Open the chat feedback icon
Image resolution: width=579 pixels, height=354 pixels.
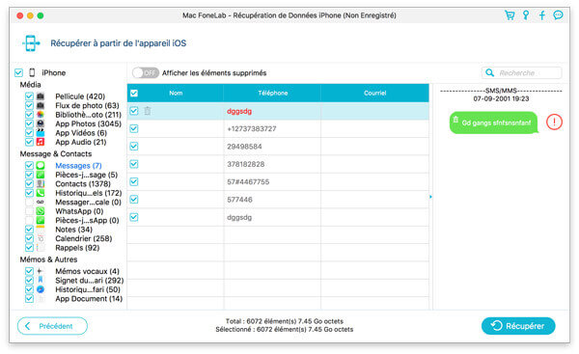click(558, 15)
